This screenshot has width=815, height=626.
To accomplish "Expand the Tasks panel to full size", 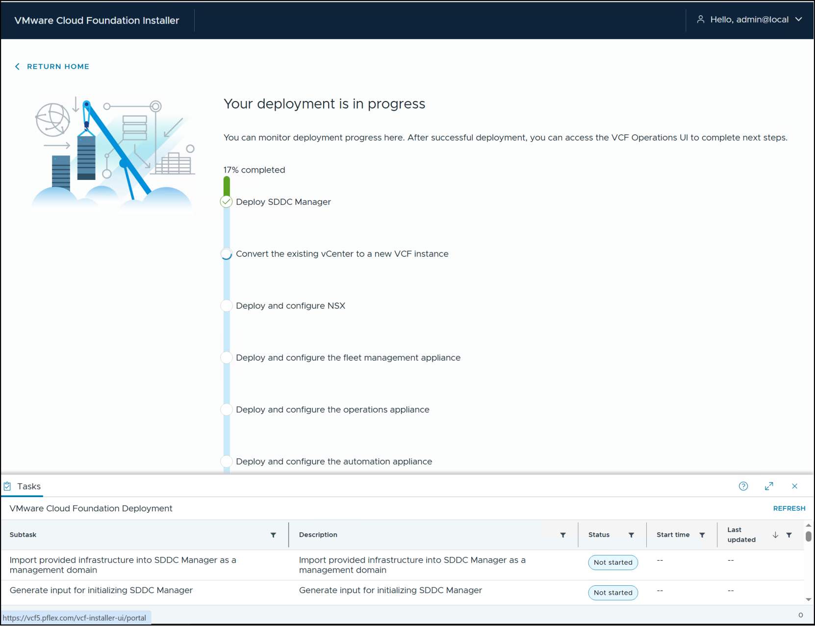I will point(769,486).
